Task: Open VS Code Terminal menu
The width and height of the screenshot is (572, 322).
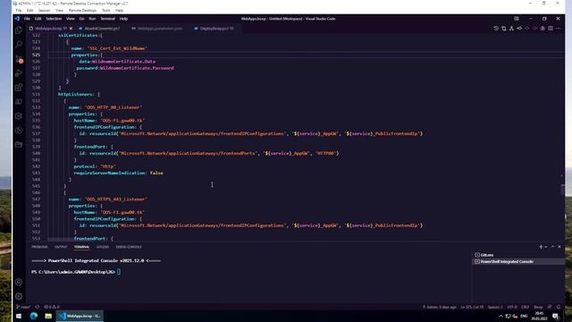Action: [107, 19]
